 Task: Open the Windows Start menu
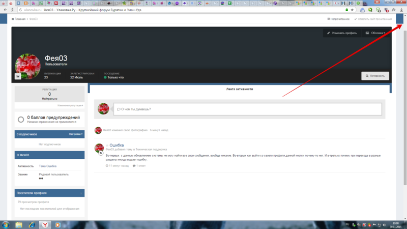pyautogui.click(x=6, y=225)
